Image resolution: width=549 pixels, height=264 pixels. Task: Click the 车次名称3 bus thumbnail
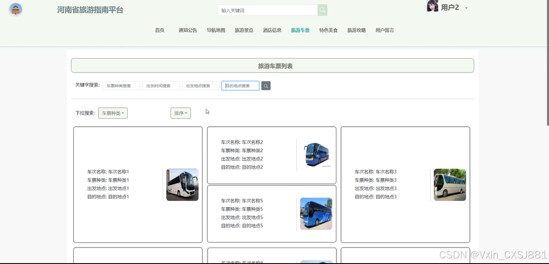(x=450, y=185)
